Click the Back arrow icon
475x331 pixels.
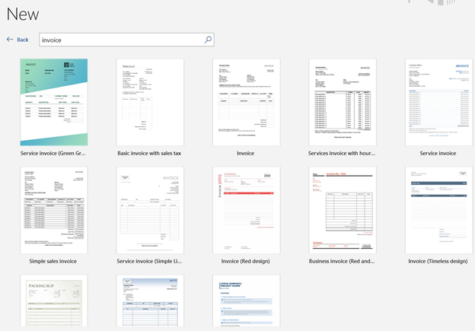click(x=10, y=40)
